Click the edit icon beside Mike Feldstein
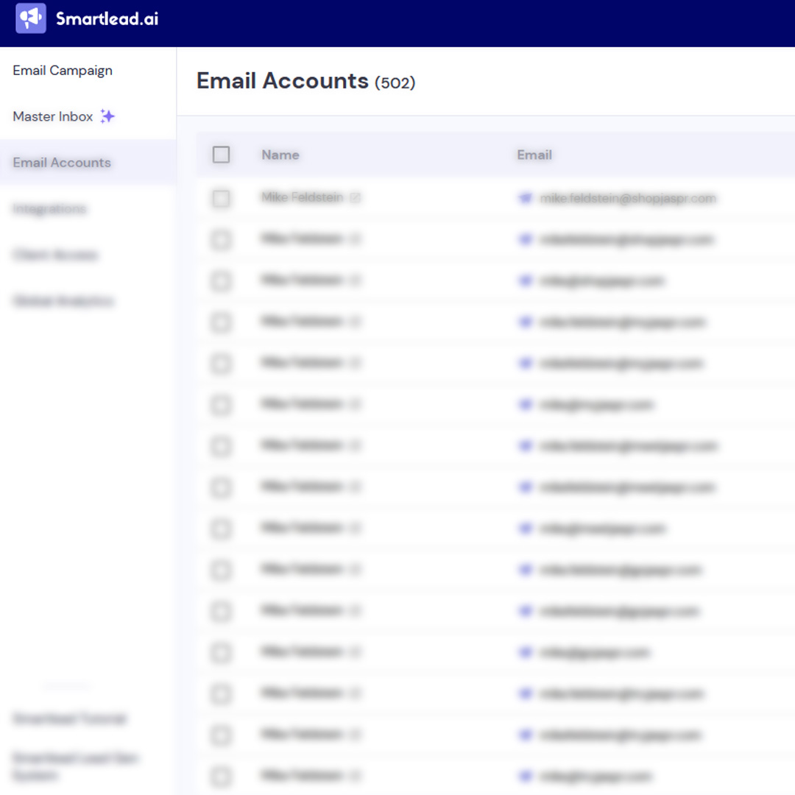The image size is (795, 795). [x=356, y=197]
